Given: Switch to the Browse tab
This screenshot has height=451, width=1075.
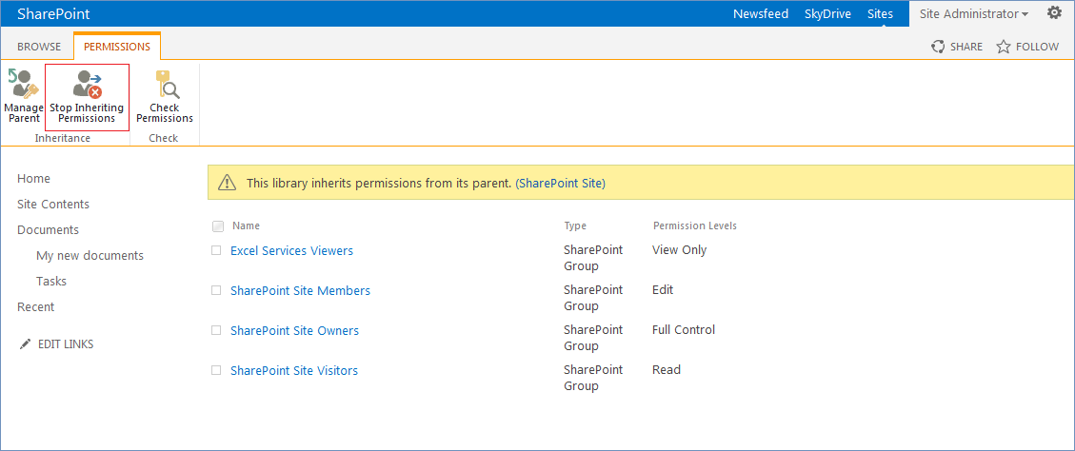Looking at the screenshot, I should (39, 47).
